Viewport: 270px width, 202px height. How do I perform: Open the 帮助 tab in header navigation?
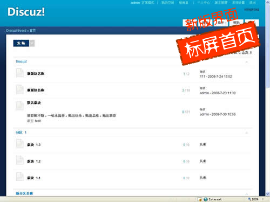(236, 23)
